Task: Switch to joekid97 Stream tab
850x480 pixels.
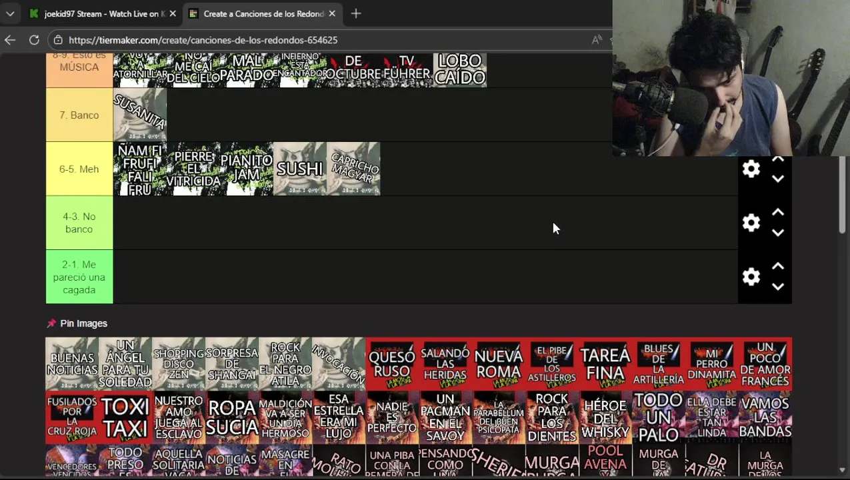Action: coord(102,13)
